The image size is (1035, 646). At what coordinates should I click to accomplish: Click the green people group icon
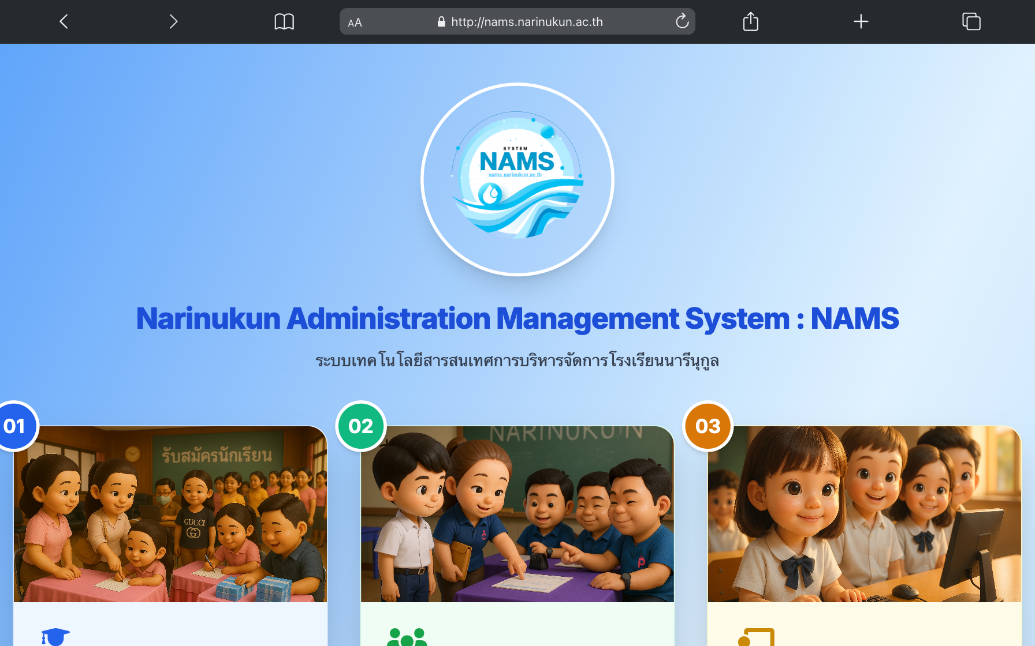pos(407,637)
